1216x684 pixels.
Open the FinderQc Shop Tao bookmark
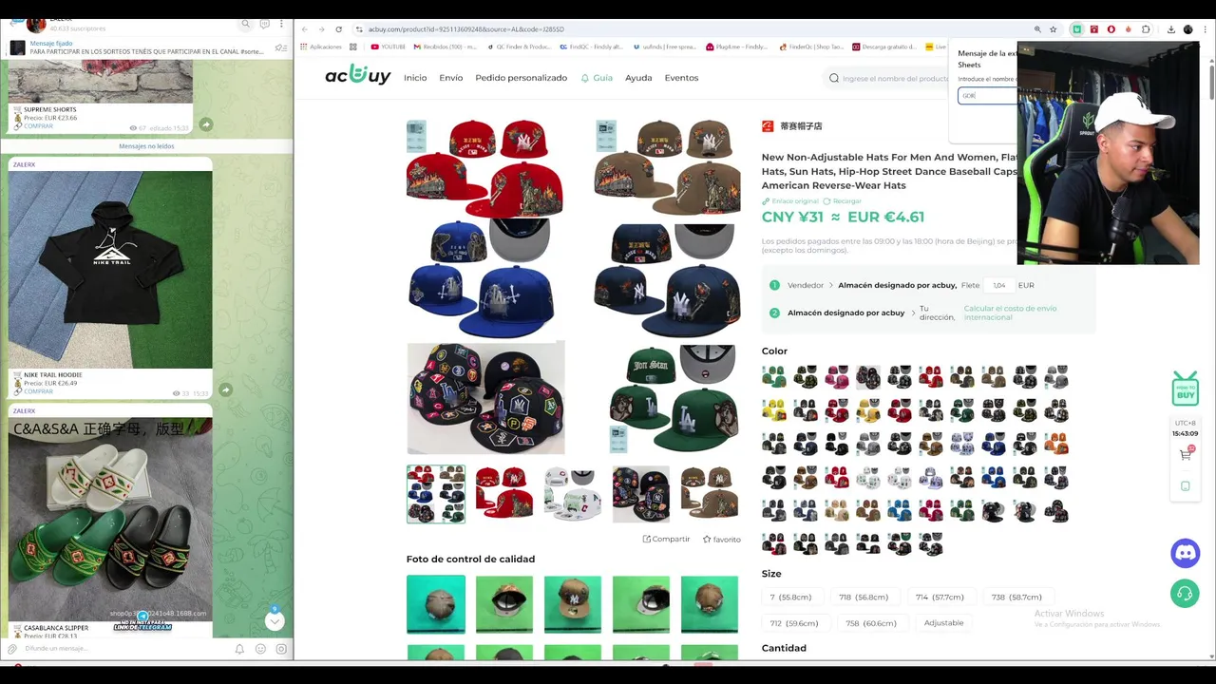coord(810,47)
